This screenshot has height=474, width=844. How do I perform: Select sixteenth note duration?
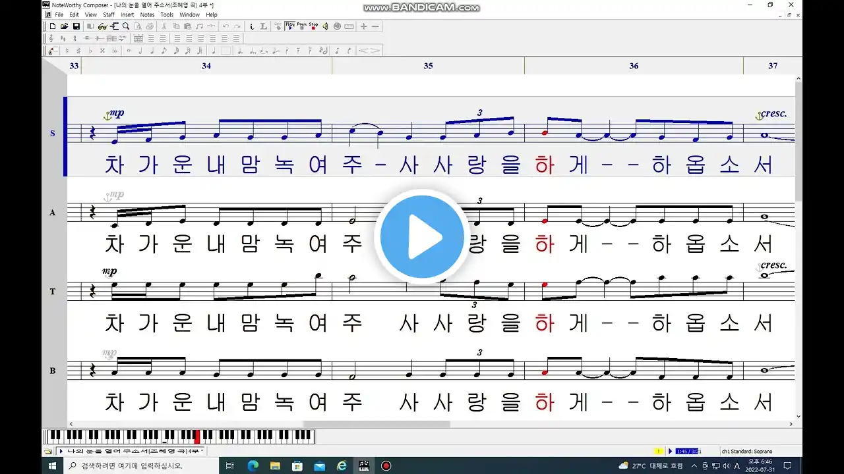(x=176, y=51)
